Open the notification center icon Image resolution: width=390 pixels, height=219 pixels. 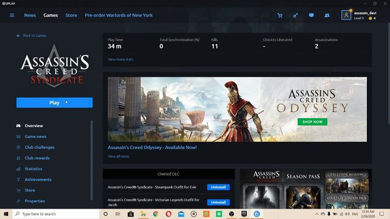coord(382,214)
